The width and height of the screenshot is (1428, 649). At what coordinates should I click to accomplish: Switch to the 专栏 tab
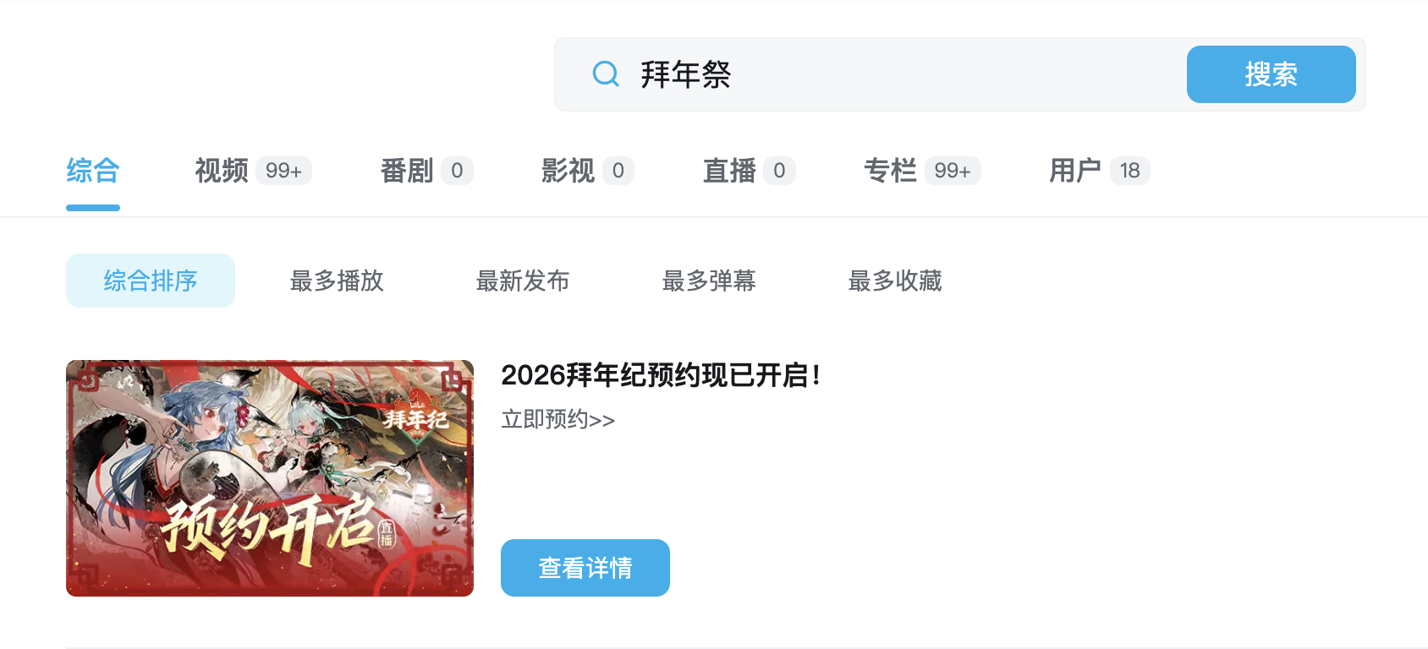pos(922,171)
